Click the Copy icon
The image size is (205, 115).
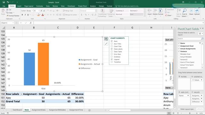coord(7,13)
